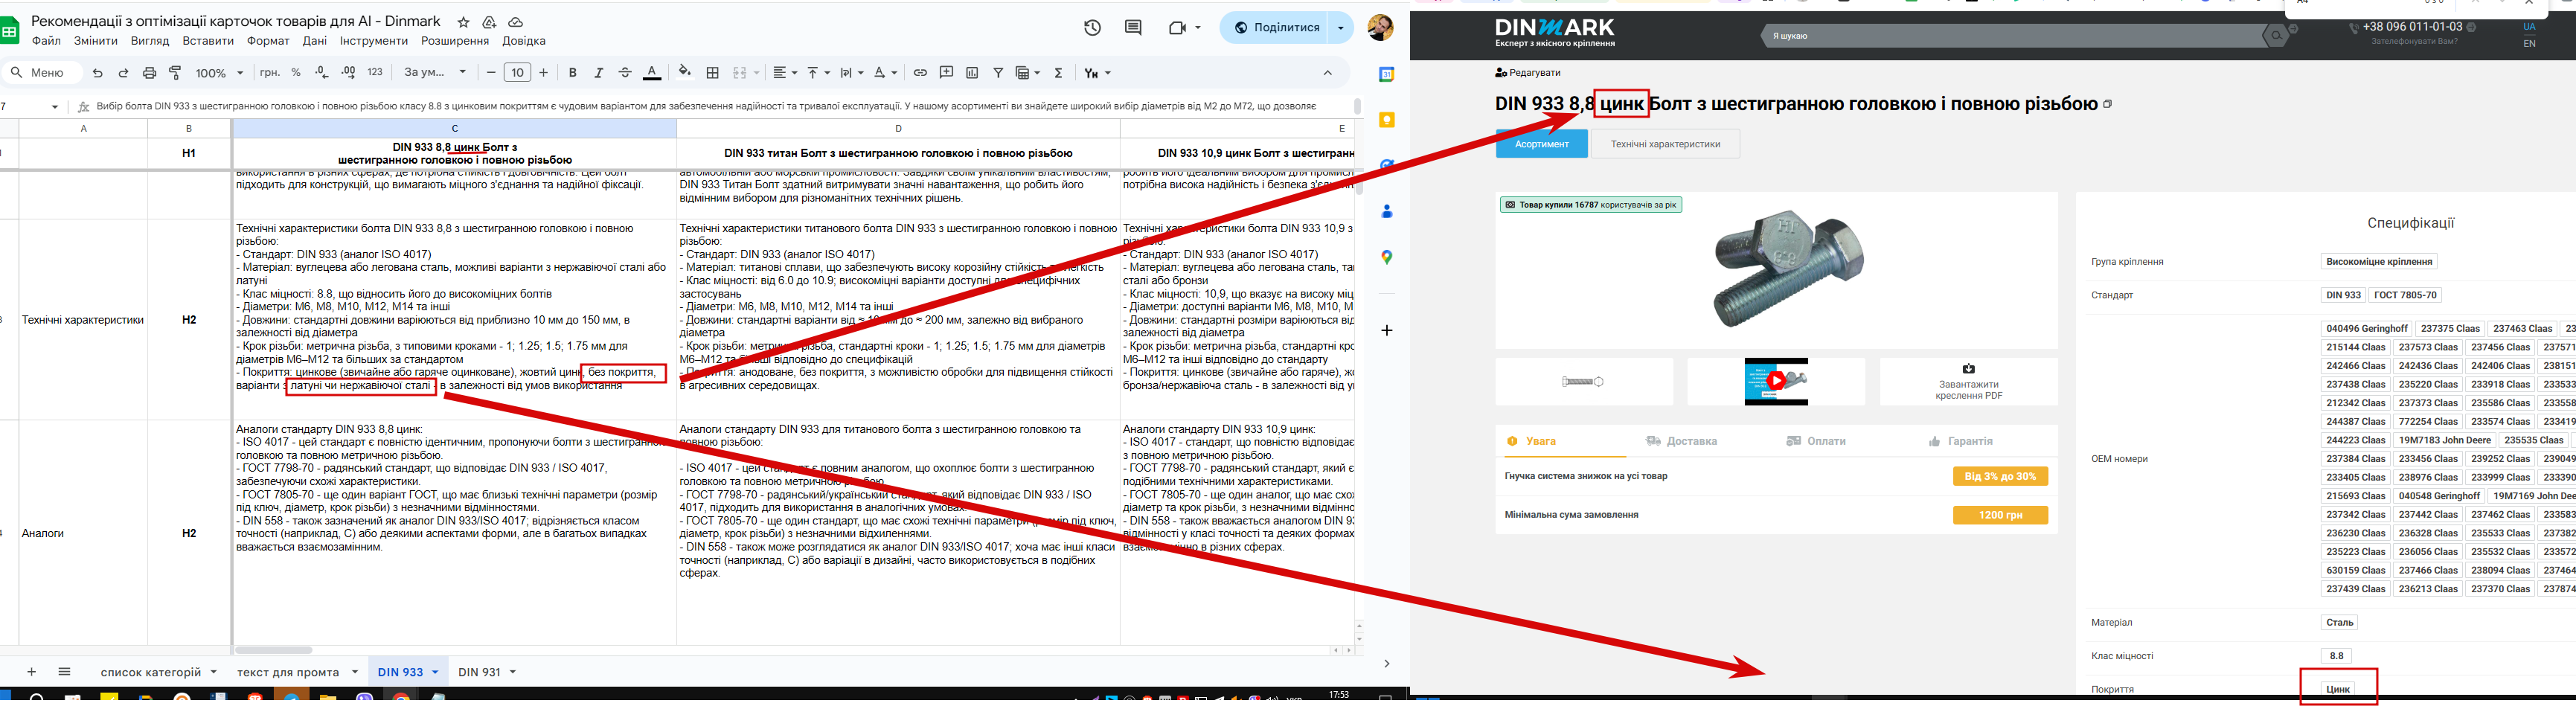
Task: Click the get add-ons plus icon
Action: 1387,330
